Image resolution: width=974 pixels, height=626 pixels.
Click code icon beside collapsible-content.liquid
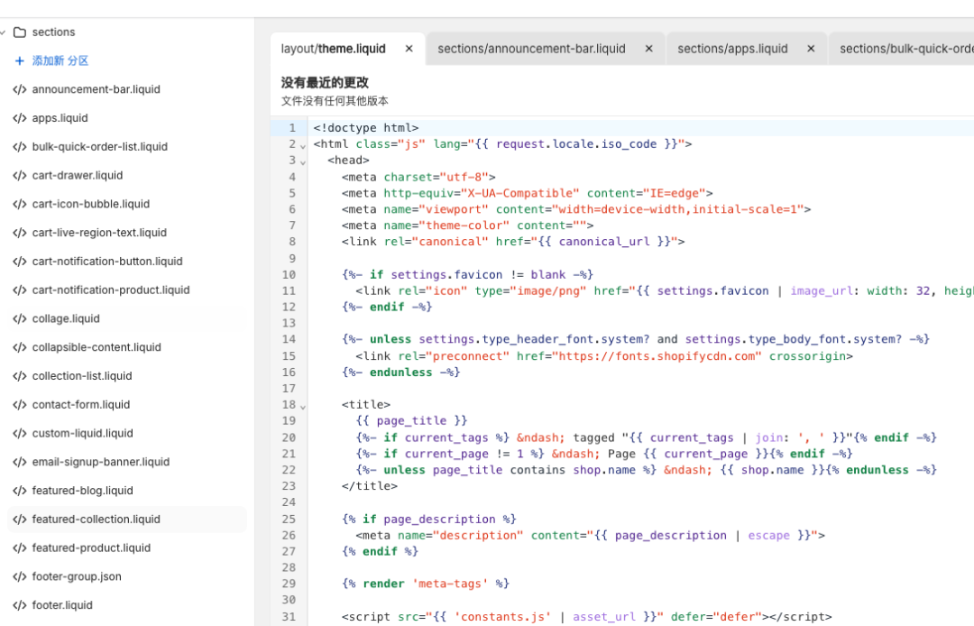pos(20,347)
